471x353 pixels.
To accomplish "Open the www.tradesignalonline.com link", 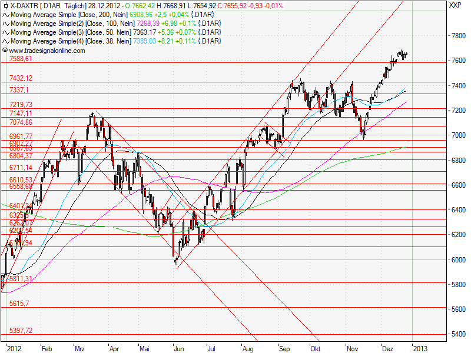I will click(x=47, y=51).
